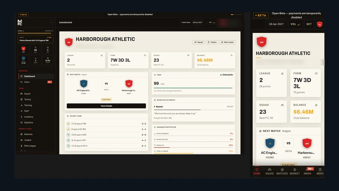
Task: Collapse the desktop sidebar with the chevron button
Action: pyautogui.click(x=52, y=22)
